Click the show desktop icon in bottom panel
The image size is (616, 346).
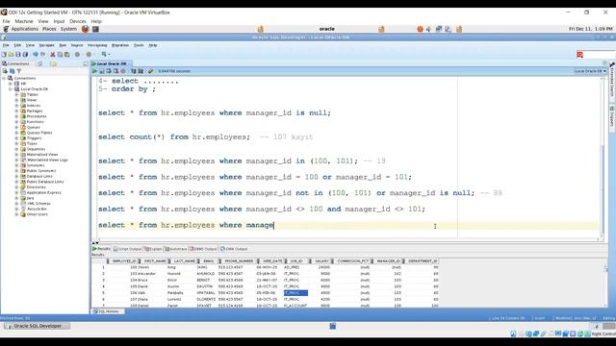pyautogui.click(x=333, y=326)
